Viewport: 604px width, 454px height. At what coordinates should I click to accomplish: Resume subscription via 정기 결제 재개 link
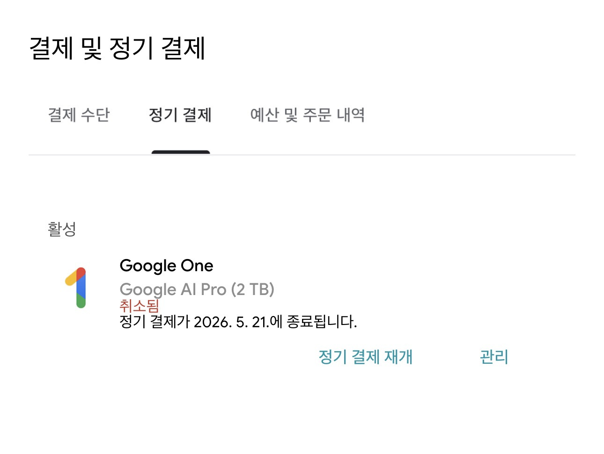[365, 357]
